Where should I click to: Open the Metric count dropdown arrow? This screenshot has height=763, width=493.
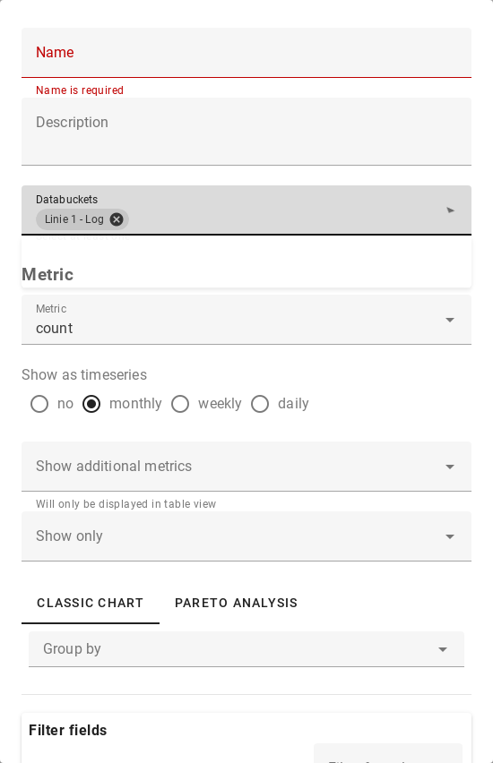click(x=450, y=320)
